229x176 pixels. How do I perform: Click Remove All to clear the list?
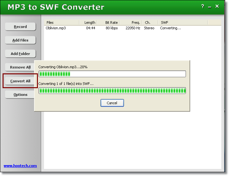point(20,67)
